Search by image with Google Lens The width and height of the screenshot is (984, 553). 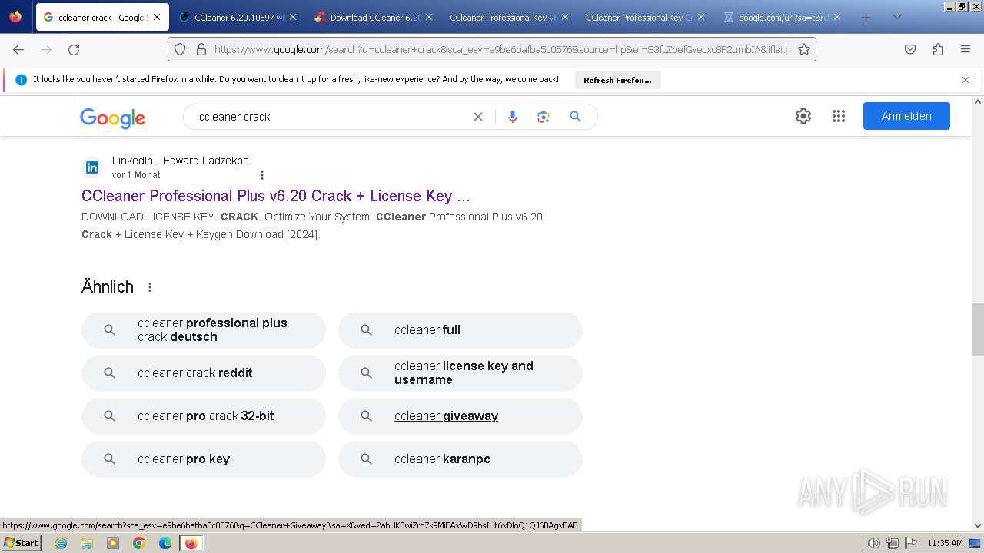click(544, 117)
